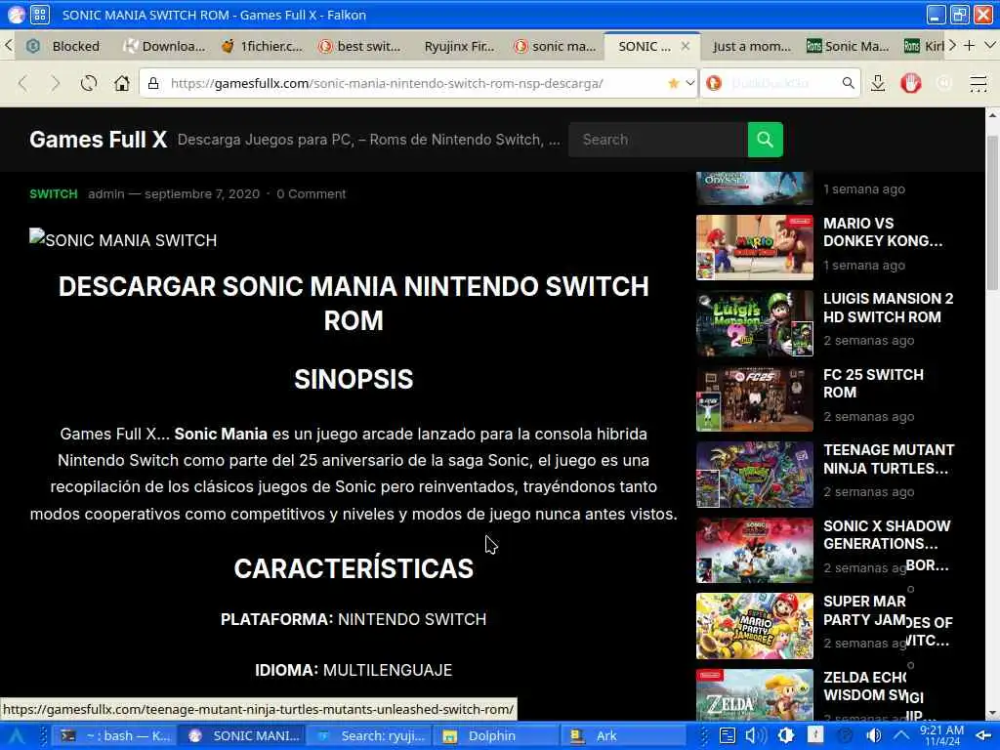Go back to the previous page

[x=23, y=84]
